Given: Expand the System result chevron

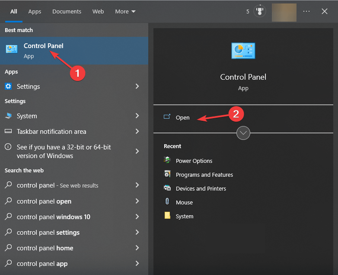Looking at the screenshot, I should pyautogui.click(x=137, y=116).
